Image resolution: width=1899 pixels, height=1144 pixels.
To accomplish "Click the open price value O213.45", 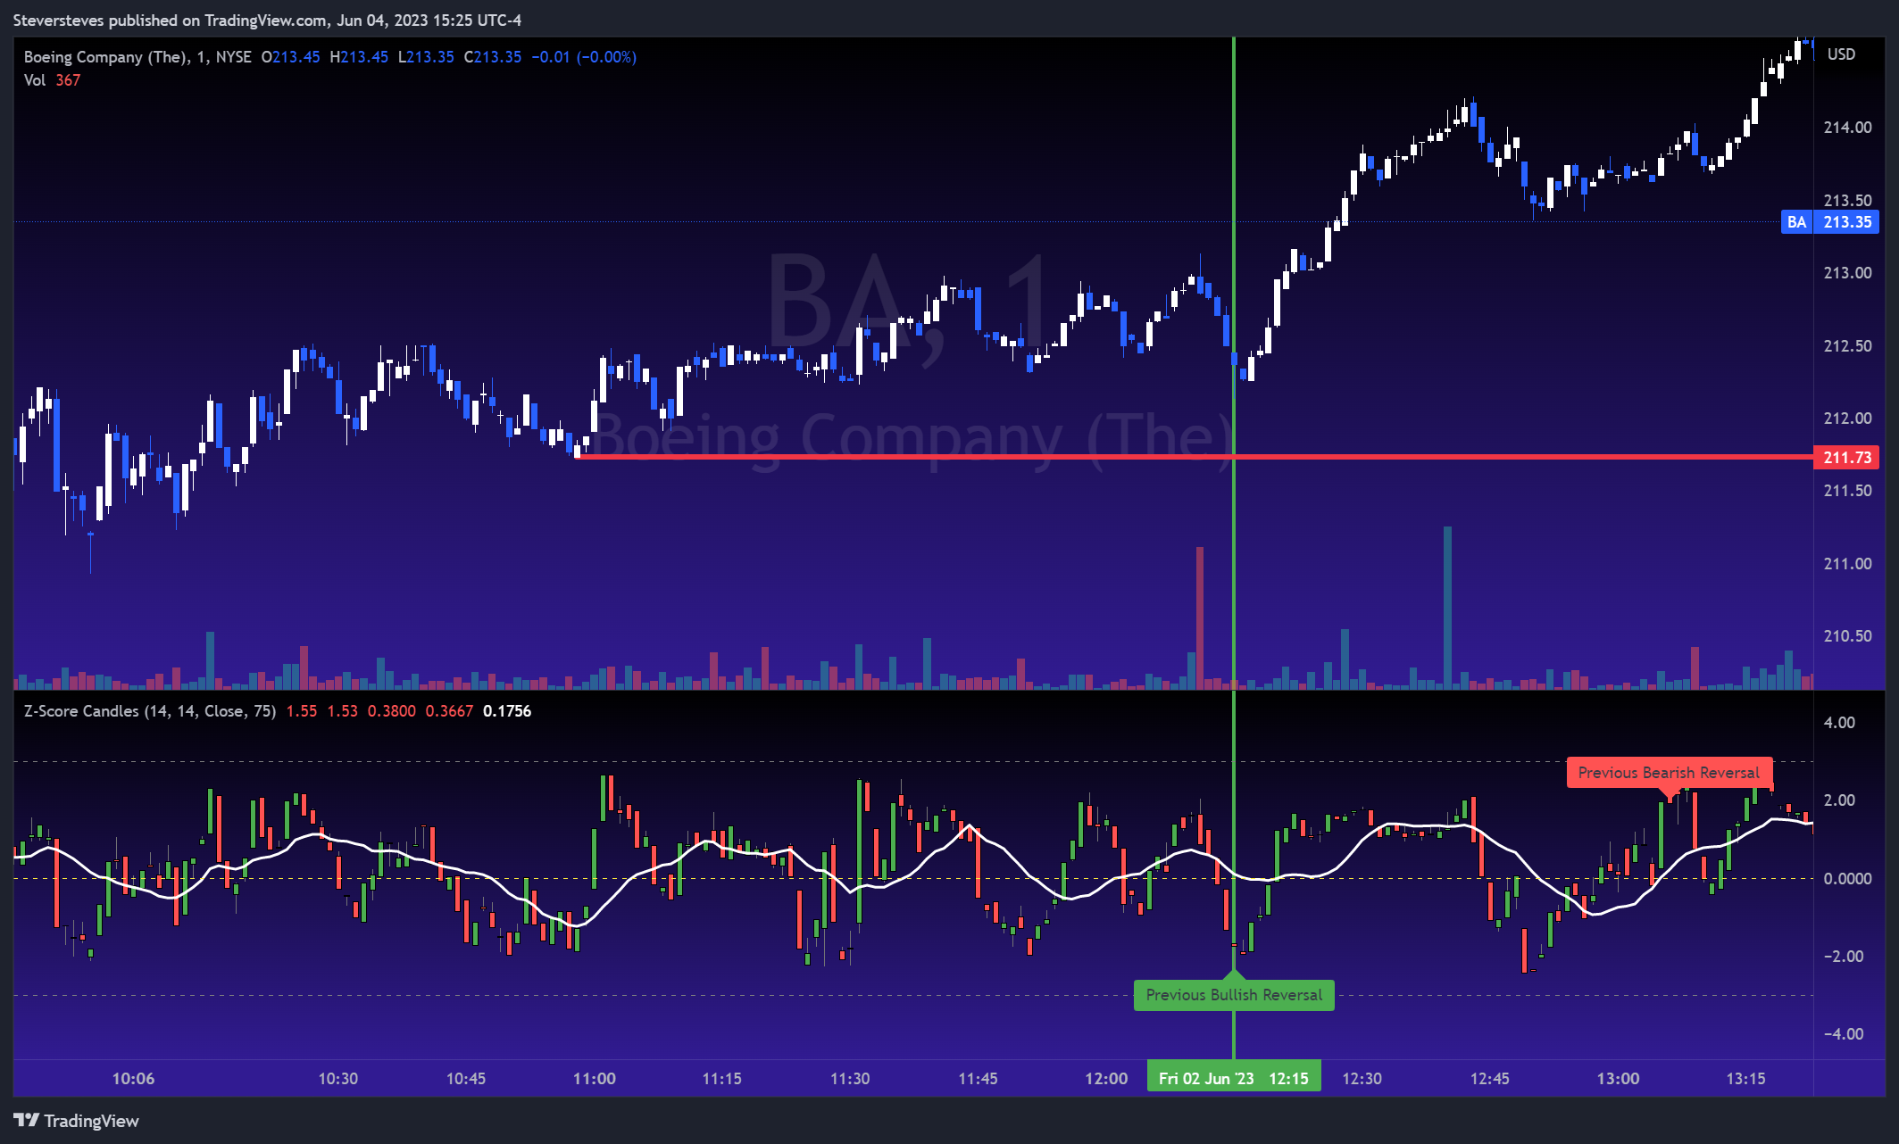I will (290, 57).
